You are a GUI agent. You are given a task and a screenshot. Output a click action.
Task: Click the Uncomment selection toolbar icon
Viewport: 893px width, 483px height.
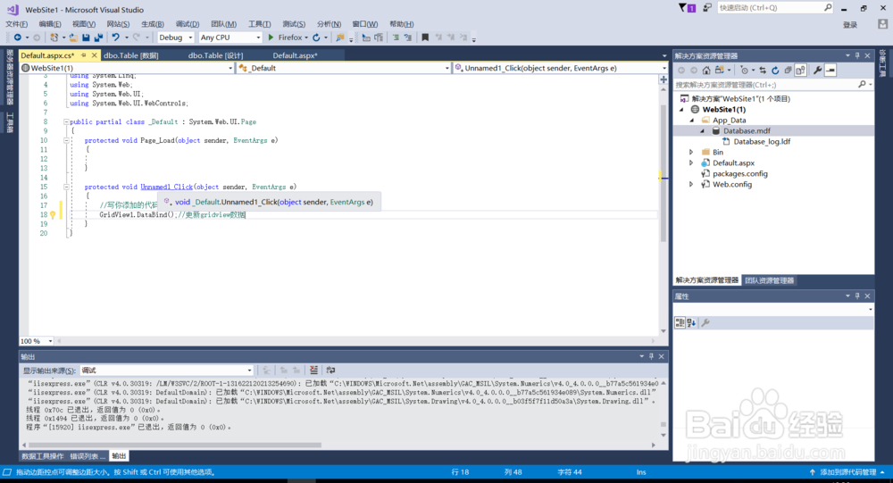pos(408,37)
